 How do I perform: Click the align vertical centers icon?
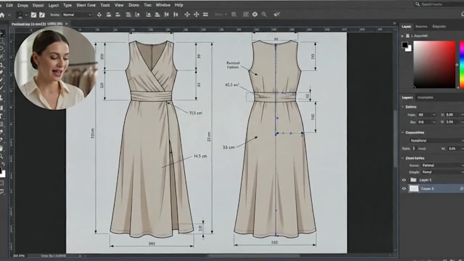point(118,14)
